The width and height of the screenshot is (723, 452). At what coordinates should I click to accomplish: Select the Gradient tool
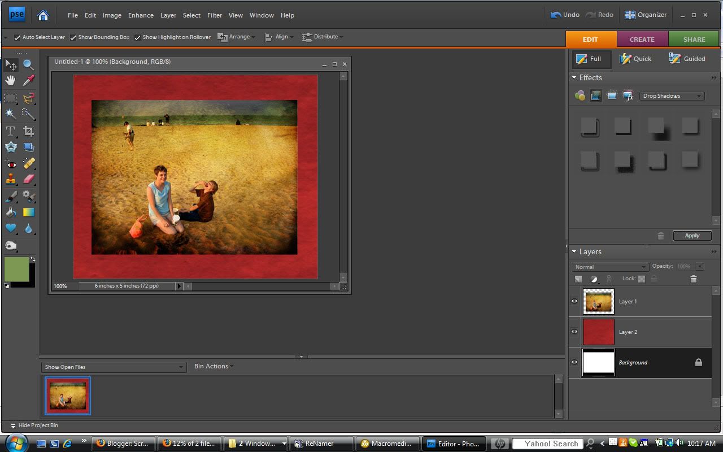click(28, 212)
